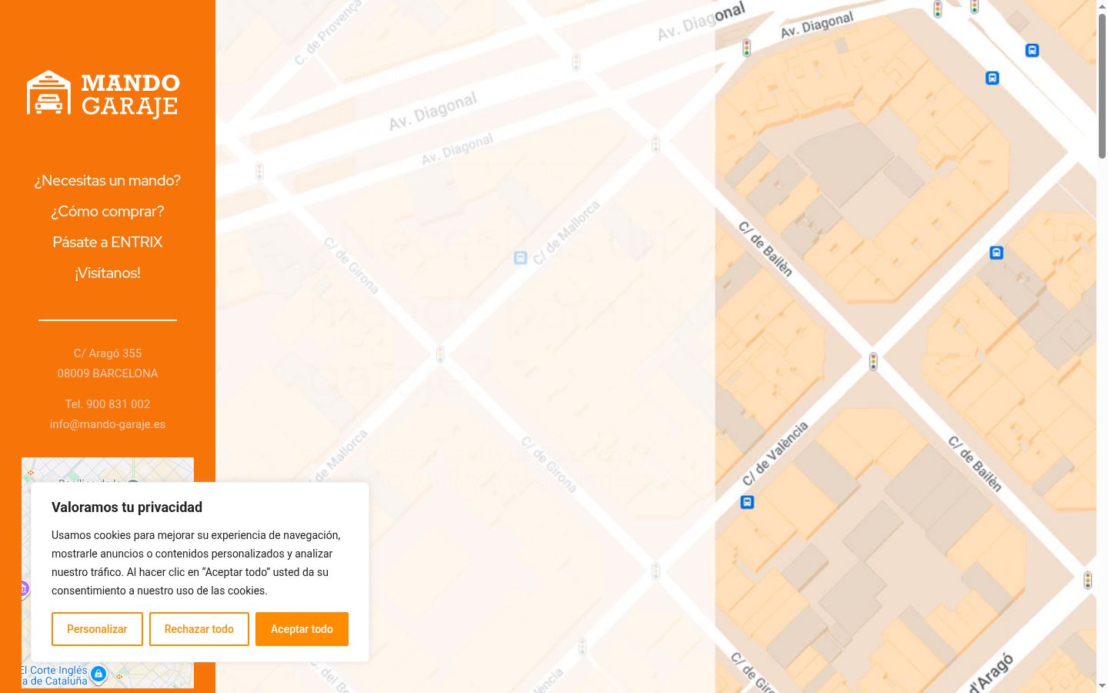Click the C/ Aragó 355 address text
Image resolution: width=1108 pixels, height=693 pixels.
[x=108, y=353]
